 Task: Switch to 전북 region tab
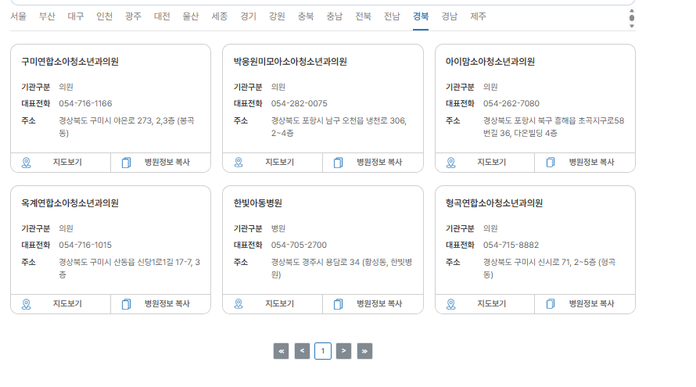click(x=363, y=16)
